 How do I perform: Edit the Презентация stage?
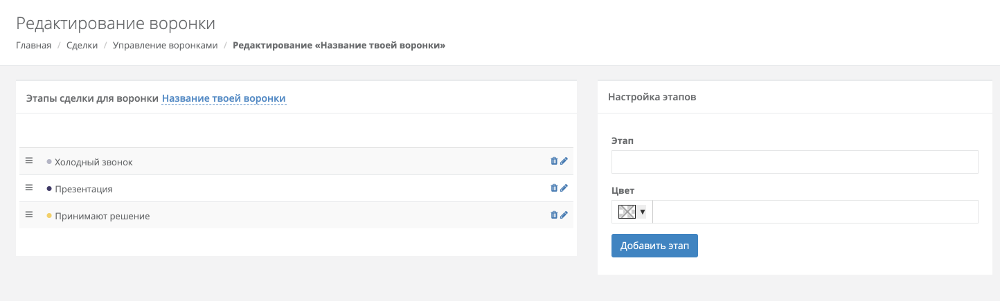click(564, 188)
